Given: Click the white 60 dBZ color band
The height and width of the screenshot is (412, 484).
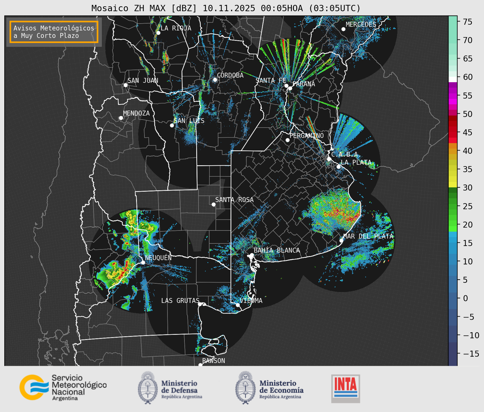Looking at the screenshot, I should pyautogui.click(x=453, y=79).
